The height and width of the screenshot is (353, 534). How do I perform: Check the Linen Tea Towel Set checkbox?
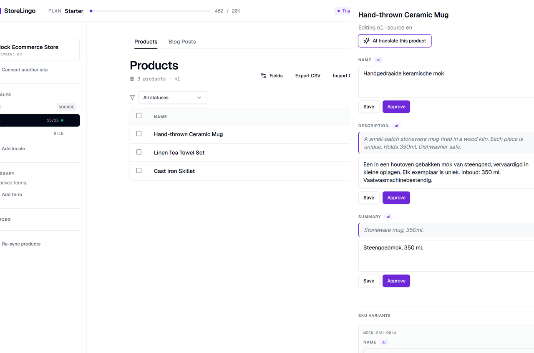[x=139, y=152]
